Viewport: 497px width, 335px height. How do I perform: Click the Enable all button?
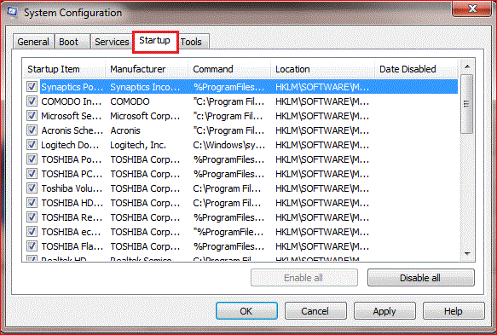coord(303,278)
